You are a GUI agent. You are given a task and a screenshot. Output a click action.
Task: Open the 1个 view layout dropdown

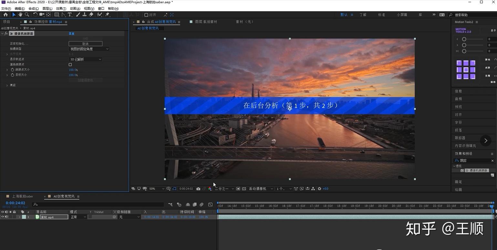coord(284,189)
